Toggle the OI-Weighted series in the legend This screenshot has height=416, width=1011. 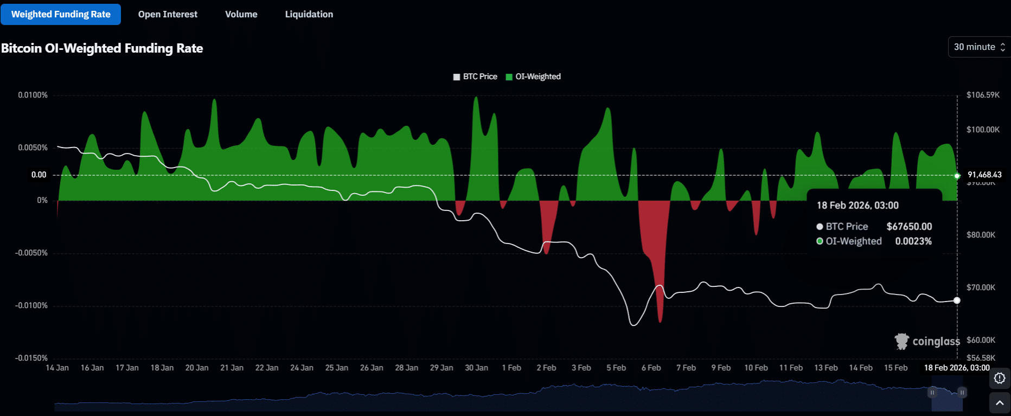[533, 76]
